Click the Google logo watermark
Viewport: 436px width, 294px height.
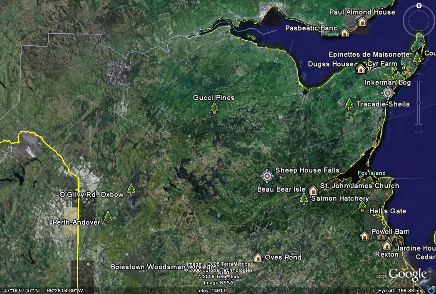click(x=408, y=274)
